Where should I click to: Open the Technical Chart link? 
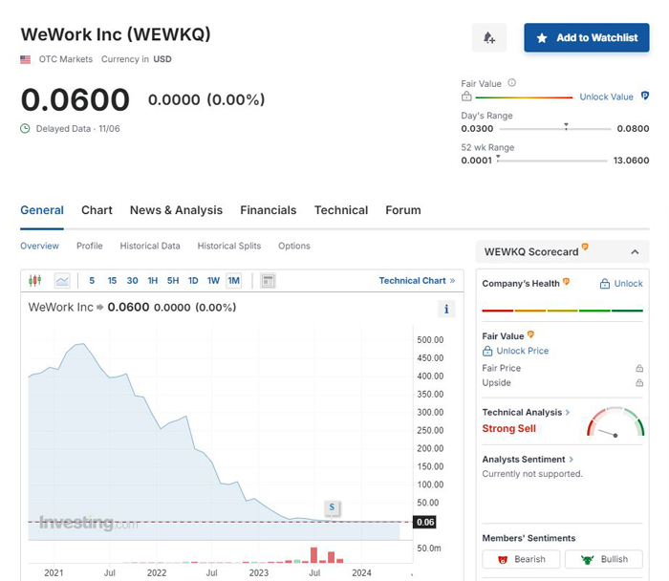pos(417,281)
